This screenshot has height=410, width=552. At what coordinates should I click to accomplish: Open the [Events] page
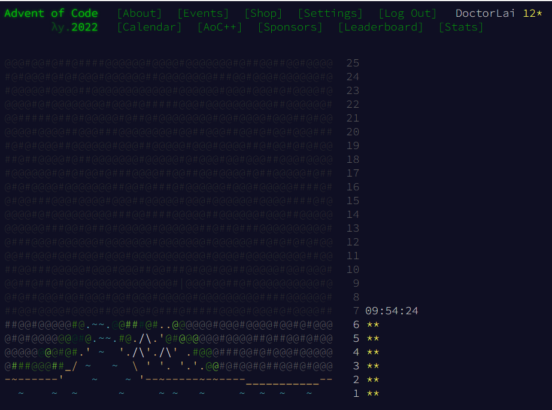click(203, 13)
